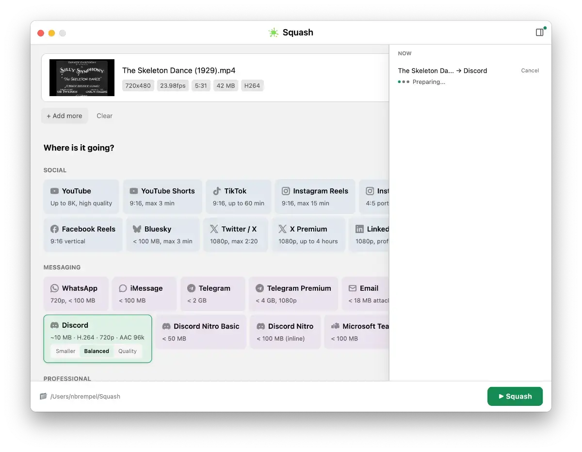Toggle the sidebar panel icon

(539, 33)
